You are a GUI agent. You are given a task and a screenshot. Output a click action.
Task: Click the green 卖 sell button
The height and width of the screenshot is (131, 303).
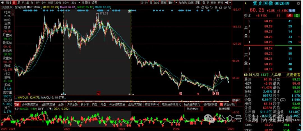coord(297,16)
